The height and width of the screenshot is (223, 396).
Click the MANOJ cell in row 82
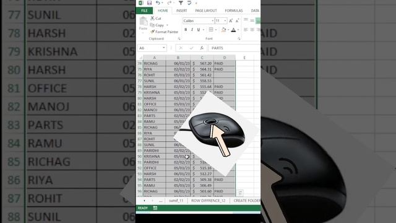click(x=154, y=110)
